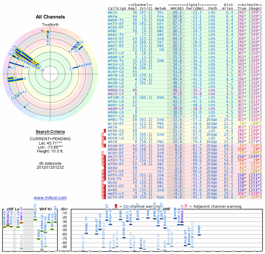Click the Callsign column header
This screenshot has height=254, width=265.
point(117,9)
